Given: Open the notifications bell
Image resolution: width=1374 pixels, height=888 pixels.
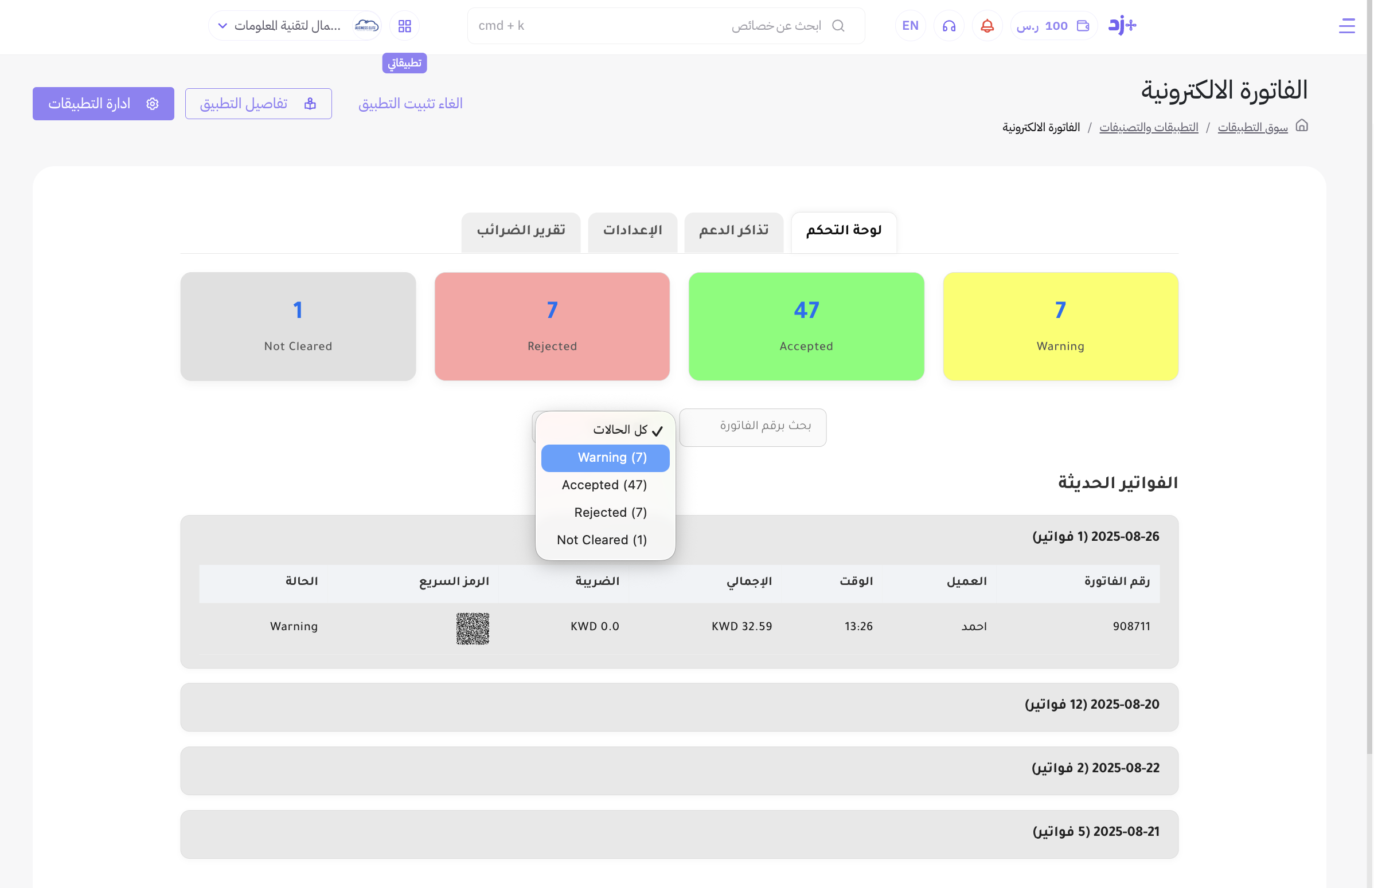Looking at the screenshot, I should point(987,26).
